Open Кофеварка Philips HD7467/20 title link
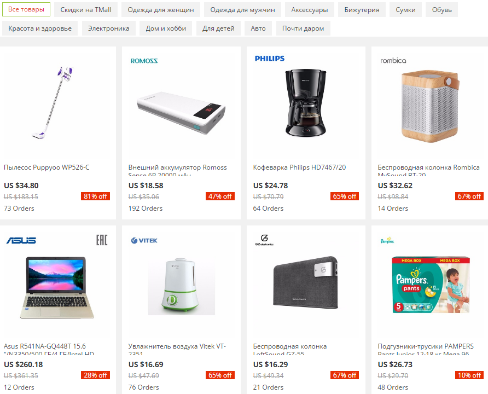The width and height of the screenshot is (488, 394). (x=299, y=167)
